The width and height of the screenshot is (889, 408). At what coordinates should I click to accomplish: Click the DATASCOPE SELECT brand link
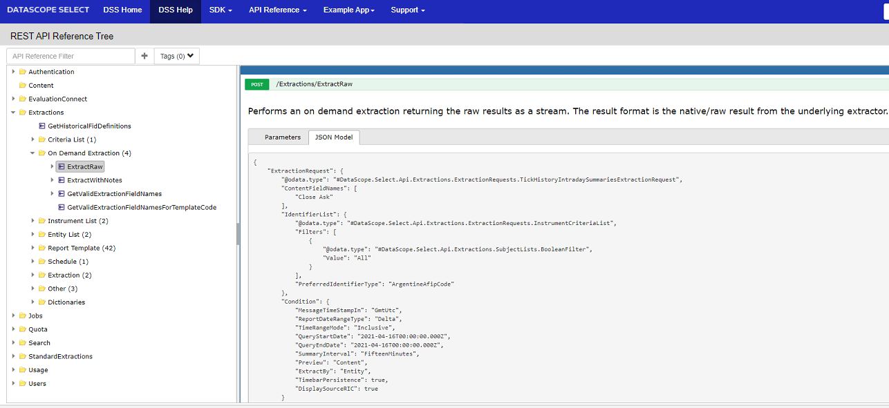(48, 10)
